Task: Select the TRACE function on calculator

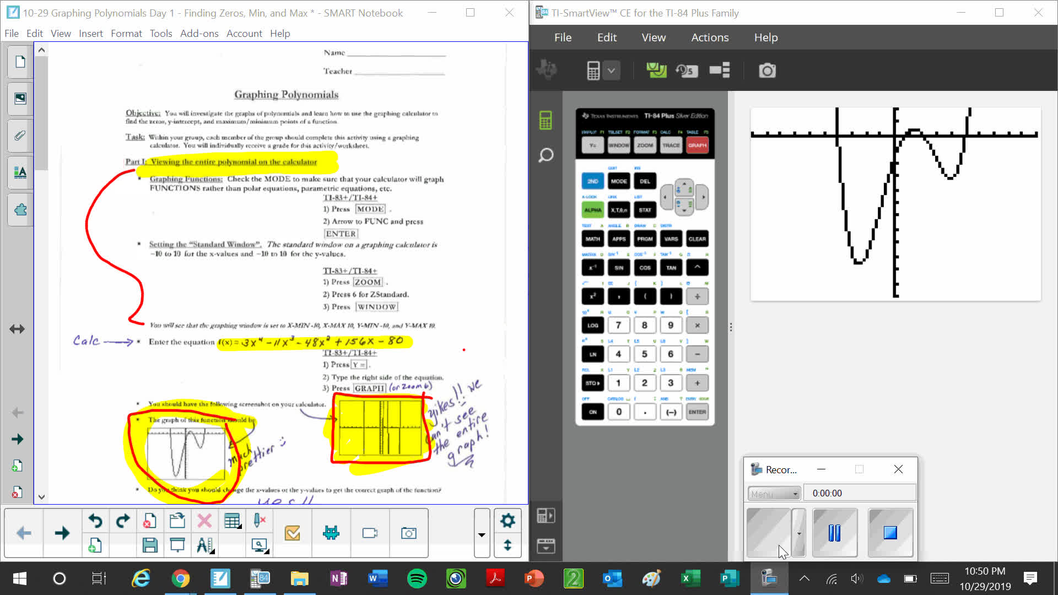Action: [x=670, y=145]
